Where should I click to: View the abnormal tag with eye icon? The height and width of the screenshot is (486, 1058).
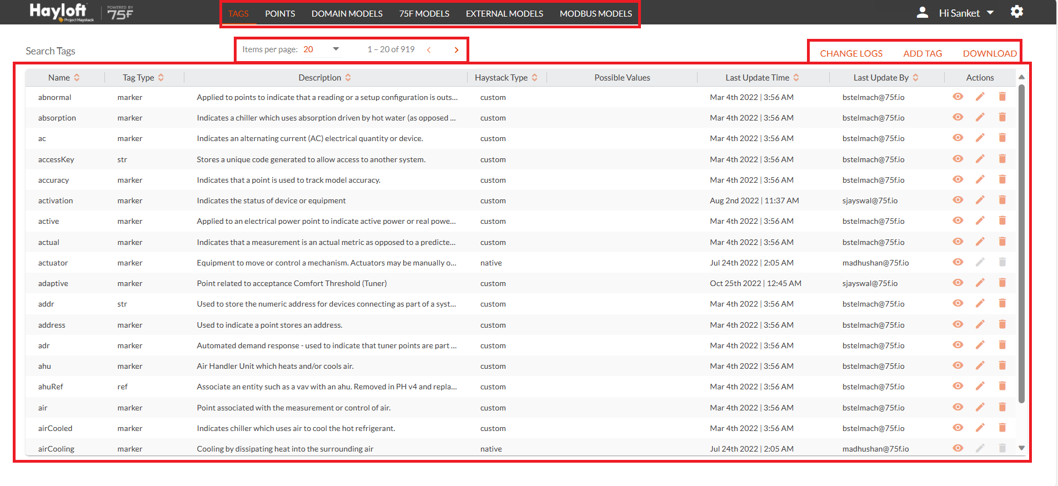click(x=957, y=97)
